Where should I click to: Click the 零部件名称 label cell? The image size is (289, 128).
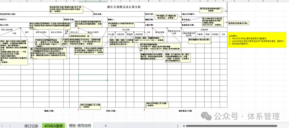[69, 19]
